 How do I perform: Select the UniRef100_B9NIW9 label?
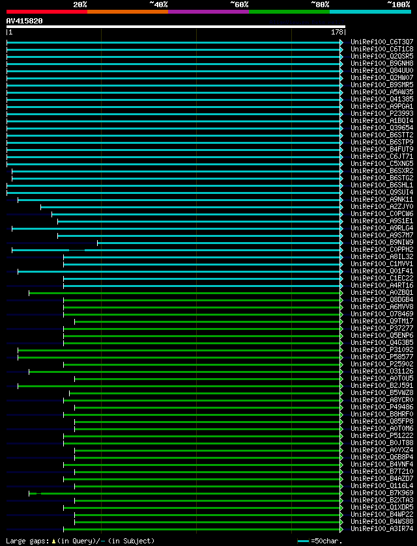tap(382, 242)
